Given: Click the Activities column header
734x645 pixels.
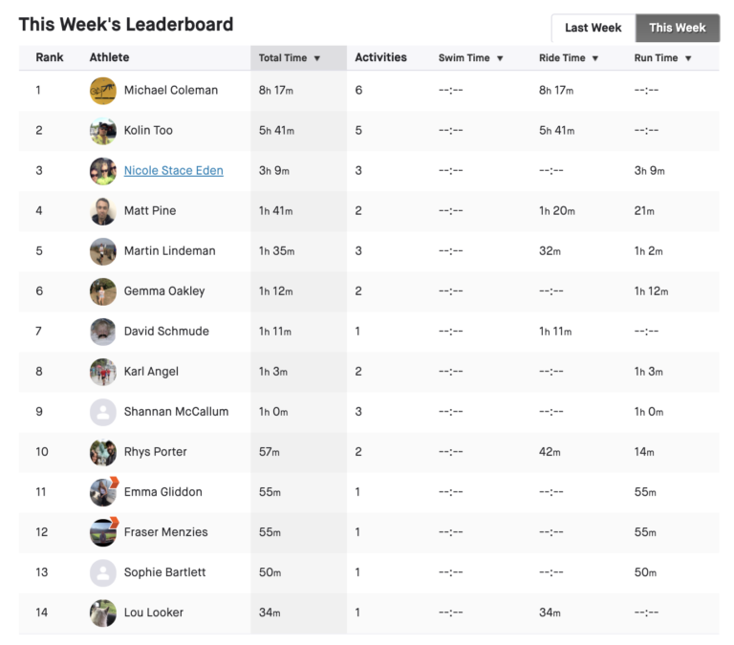Looking at the screenshot, I should 380,58.
